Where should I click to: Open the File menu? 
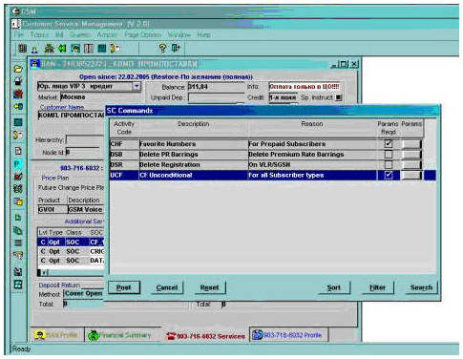click(x=19, y=34)
